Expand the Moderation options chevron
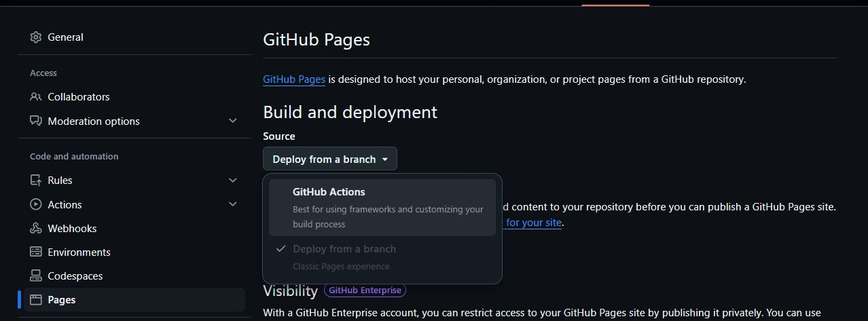868x321 pixels. click(x=233, y=121)
